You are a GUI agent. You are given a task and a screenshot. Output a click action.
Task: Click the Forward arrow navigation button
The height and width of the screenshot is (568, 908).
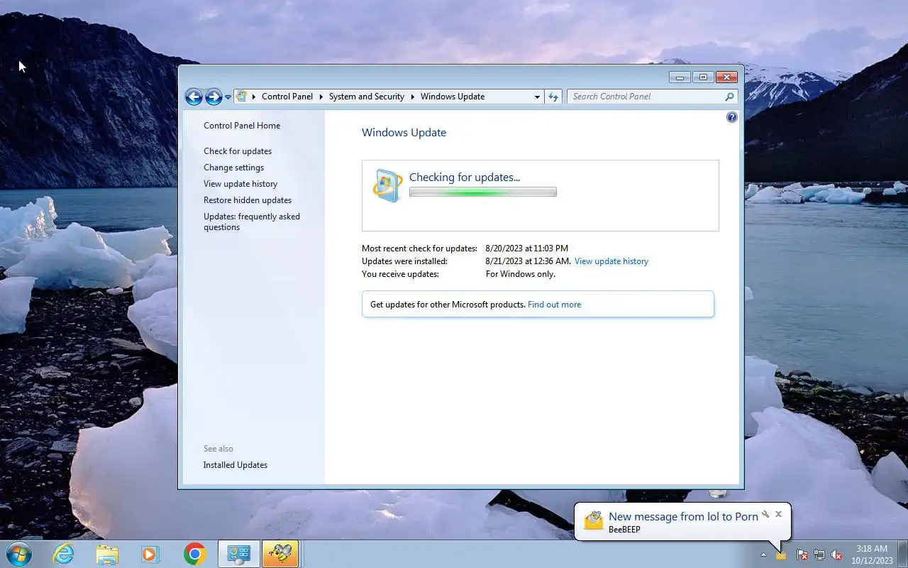[214, 97]
